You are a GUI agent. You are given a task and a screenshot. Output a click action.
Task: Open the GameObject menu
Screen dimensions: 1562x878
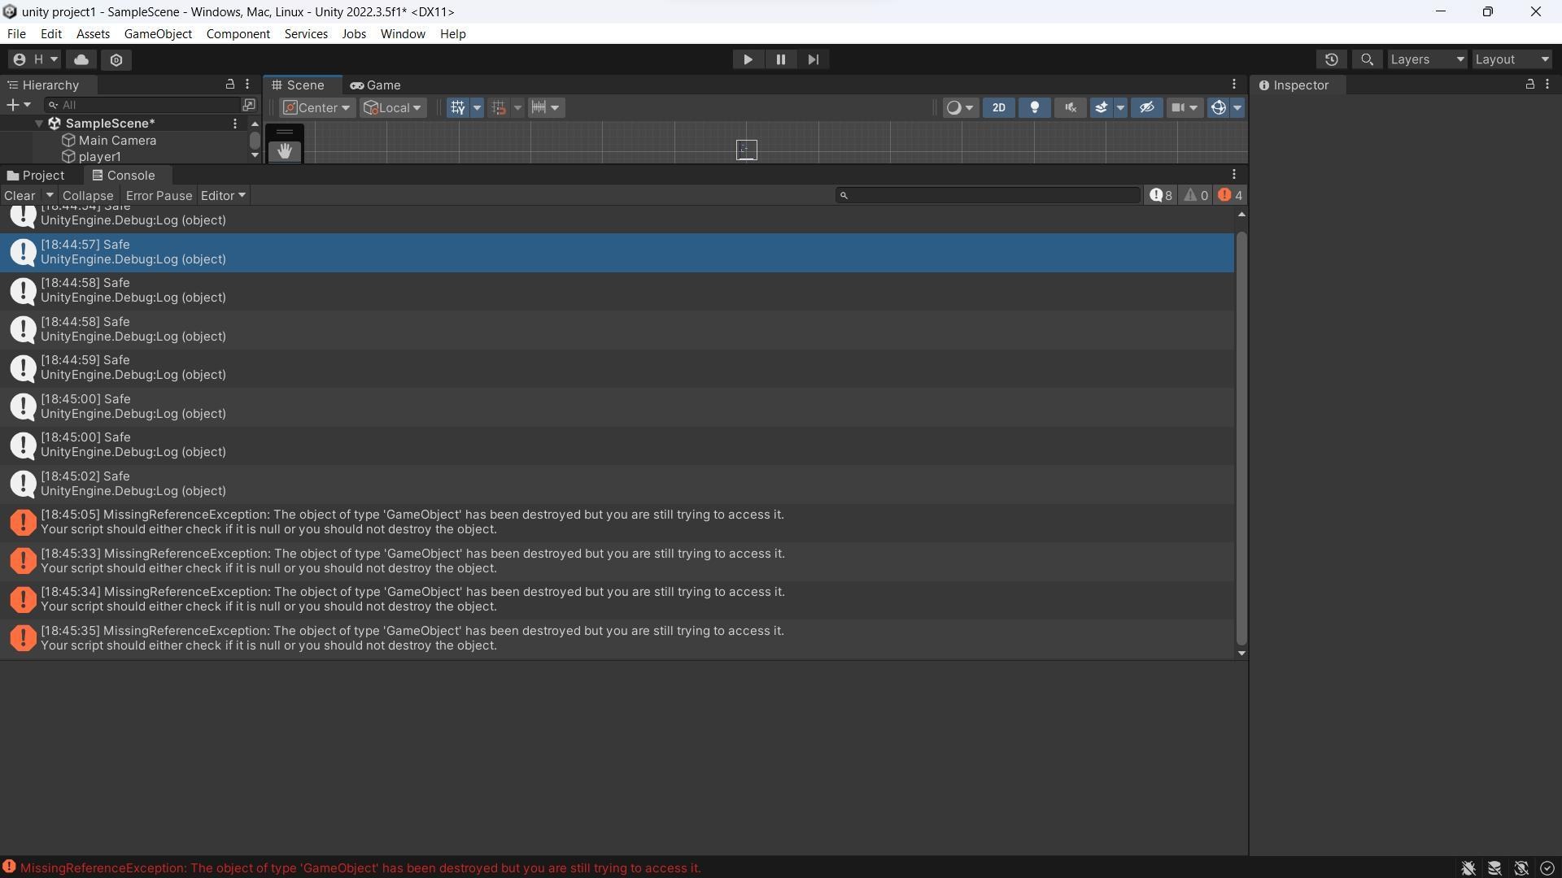[x=158, y=33]
